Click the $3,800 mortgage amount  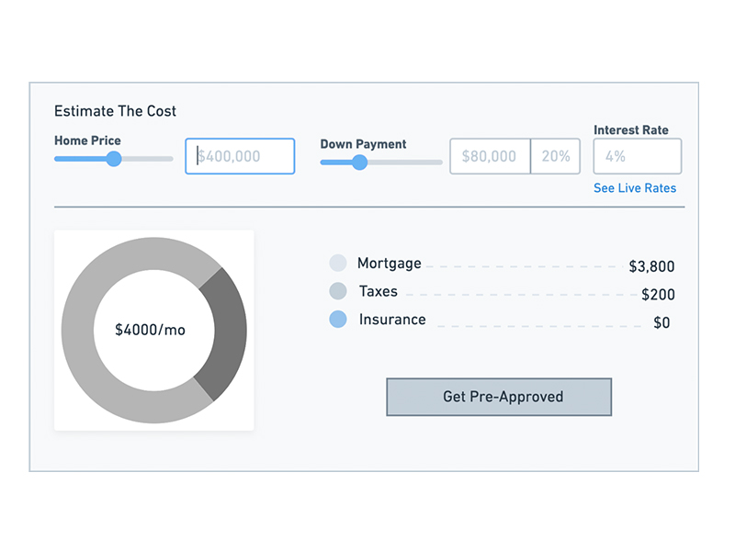click(651, 267)
